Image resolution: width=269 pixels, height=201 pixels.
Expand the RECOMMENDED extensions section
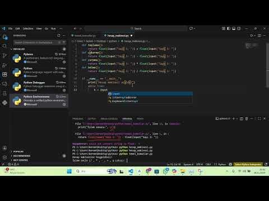tap(38, 156)
